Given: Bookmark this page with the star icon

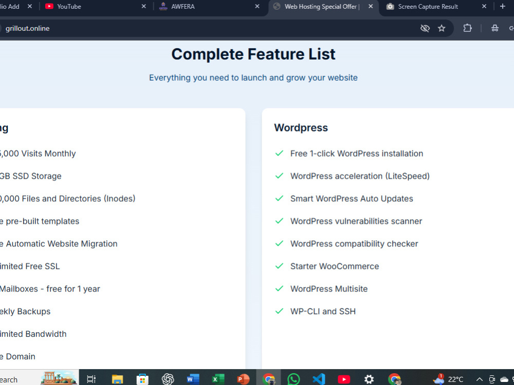Looking at the screenshot, I should coord(442,28).
